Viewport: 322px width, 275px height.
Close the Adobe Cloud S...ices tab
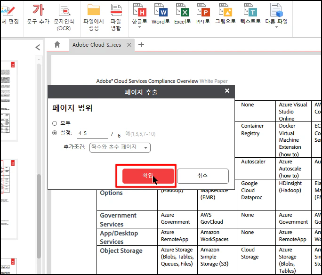129,45
